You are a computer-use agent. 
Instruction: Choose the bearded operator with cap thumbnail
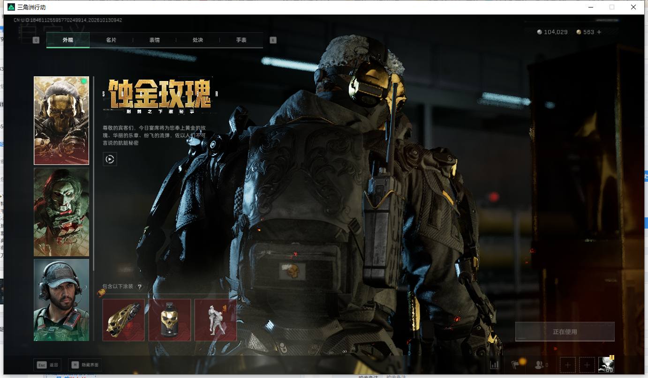[61, 300]
